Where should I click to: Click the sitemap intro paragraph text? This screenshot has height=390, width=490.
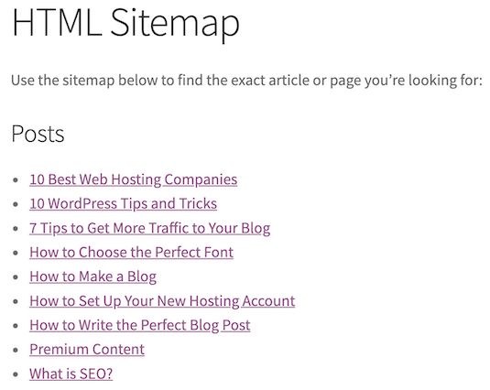(247, 81)
